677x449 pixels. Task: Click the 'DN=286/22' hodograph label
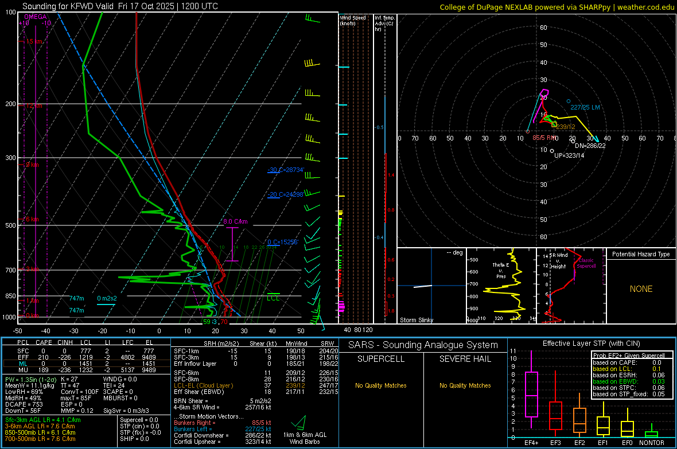pyautogui.click(x=590, y=146)
